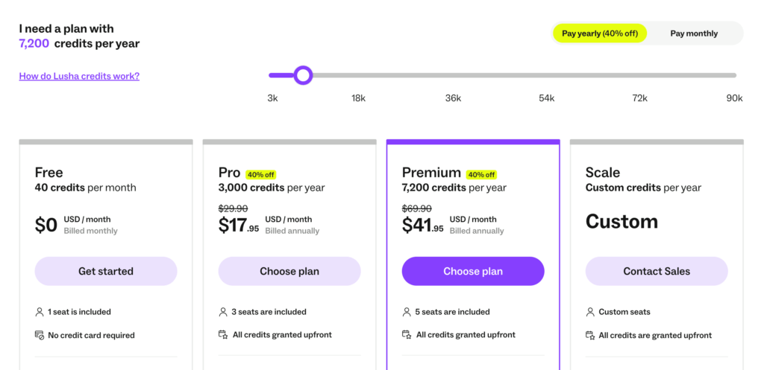The image size is (764, 370).
Task: Click the credits slider handle
Action: 303,75
